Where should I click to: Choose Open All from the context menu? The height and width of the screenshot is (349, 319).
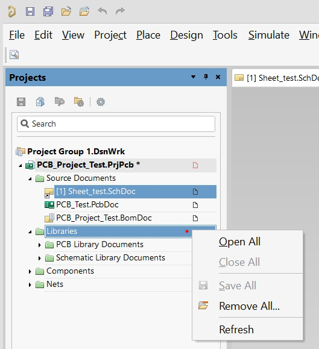click(248, 242)
